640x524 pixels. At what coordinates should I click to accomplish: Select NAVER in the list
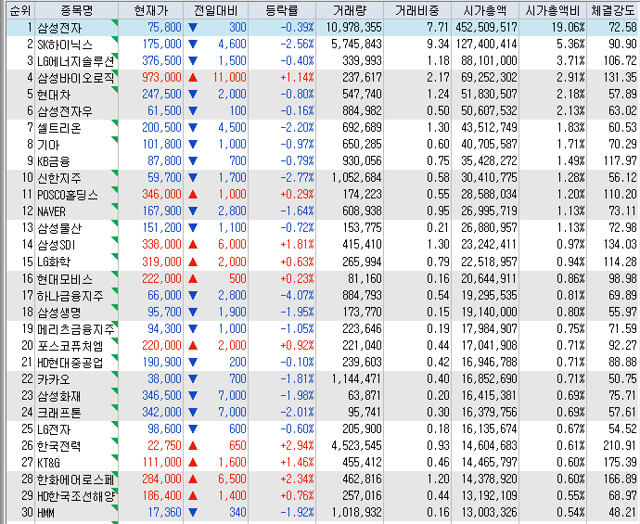[51, 211]
